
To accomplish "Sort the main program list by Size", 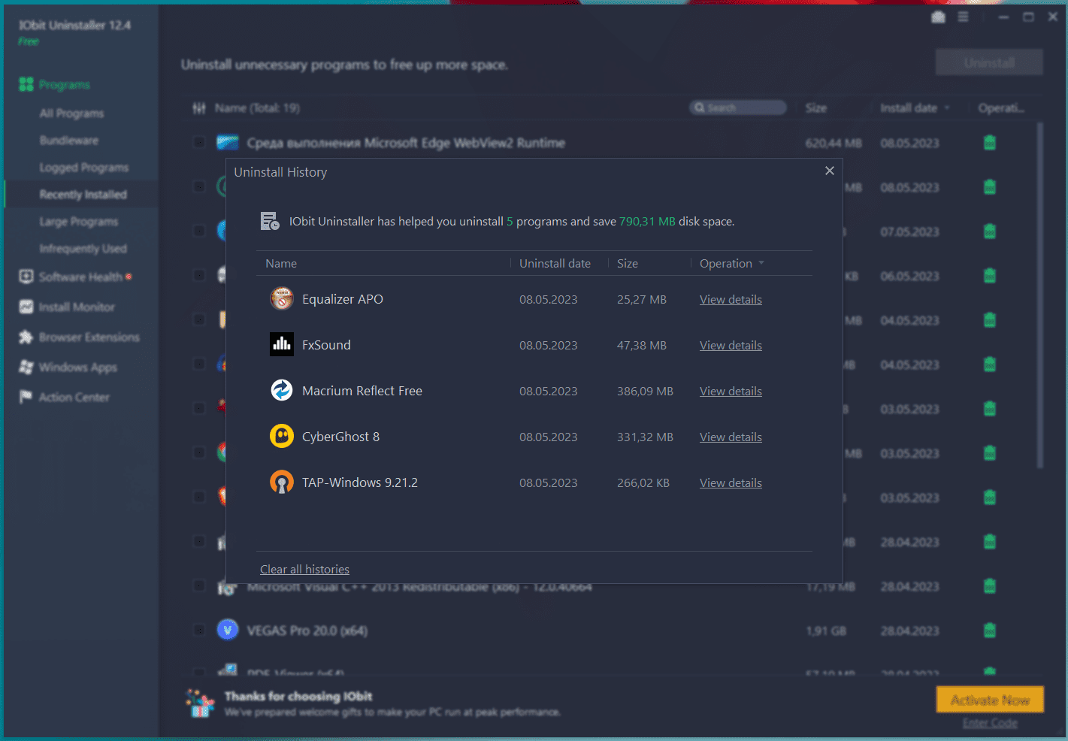I will click(x=816, y=108).
